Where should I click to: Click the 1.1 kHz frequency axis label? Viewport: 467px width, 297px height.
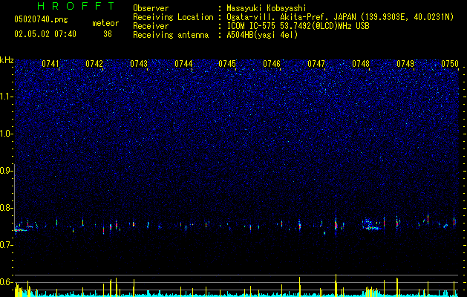[7, 97]
